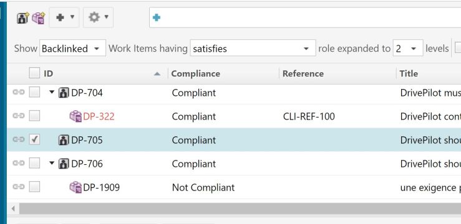Screen dimensions: 461x224
Task: Open the DP-322 work item link
Action: point(99,117)
